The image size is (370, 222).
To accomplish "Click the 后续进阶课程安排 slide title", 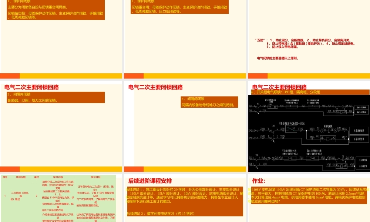I will coord(150,181).
